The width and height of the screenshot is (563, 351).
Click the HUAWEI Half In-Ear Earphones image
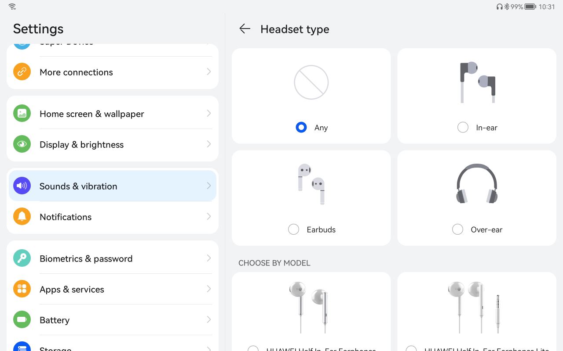[x=309, y=307]
